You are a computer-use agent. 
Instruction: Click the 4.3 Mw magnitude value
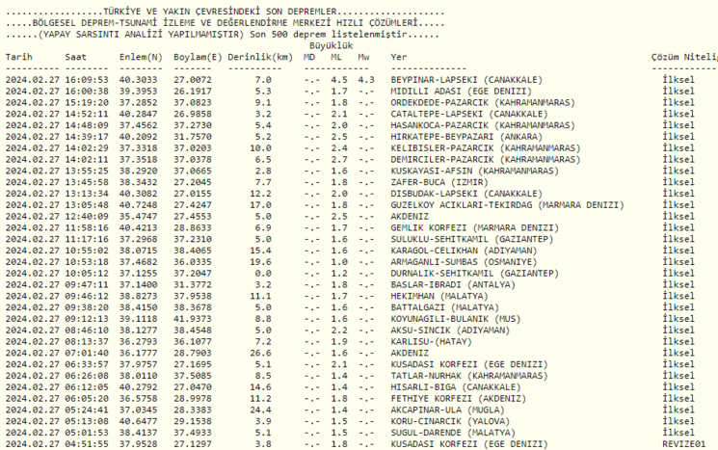(366, 80)
